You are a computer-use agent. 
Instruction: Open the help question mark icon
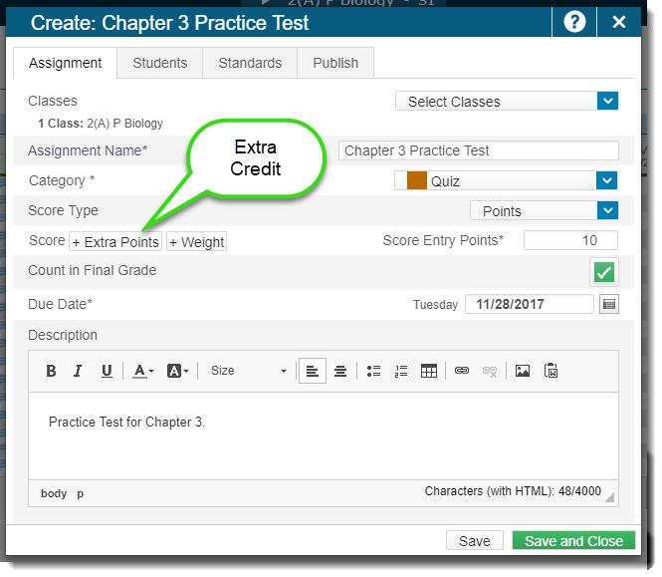pyautogui.click(x=574, y=22)
